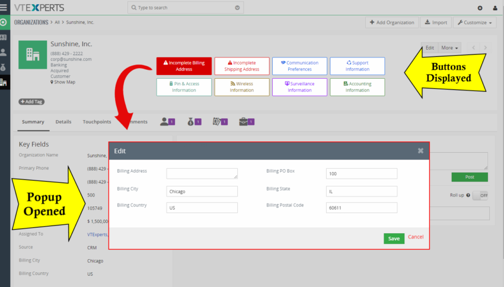Go to next record arrow

(486, 48)
